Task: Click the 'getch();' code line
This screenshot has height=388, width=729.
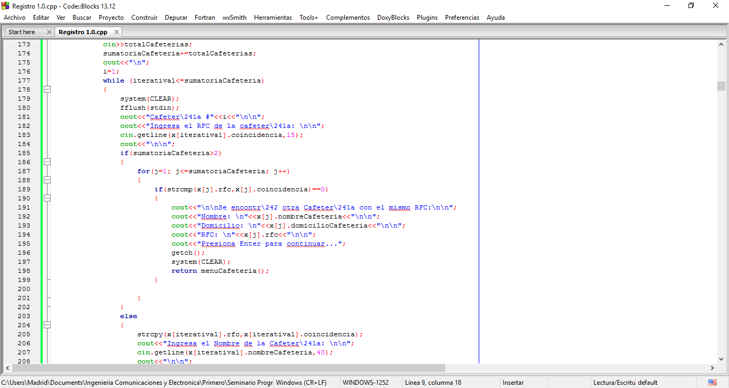Action: pyautogui.click(x=188, y=253)
